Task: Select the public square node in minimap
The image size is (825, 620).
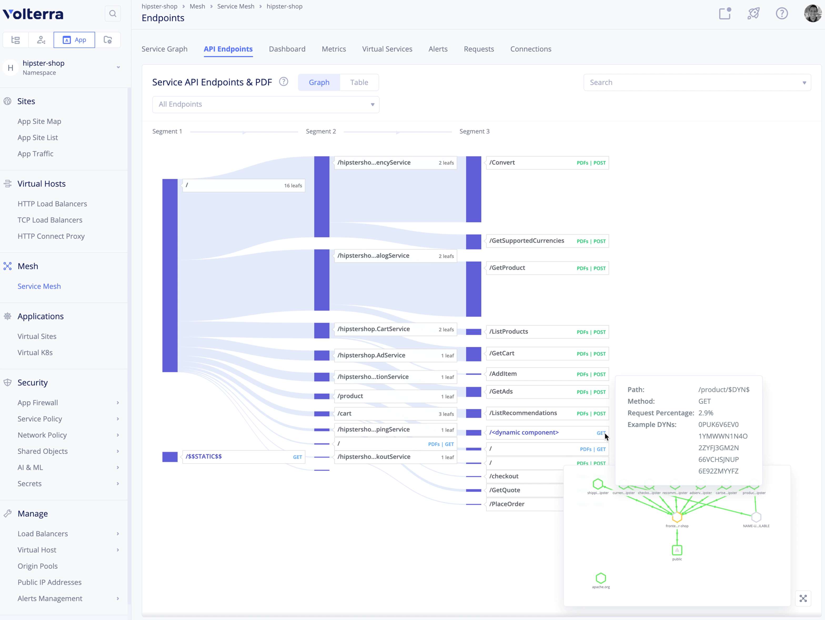Action: point(677,550)
